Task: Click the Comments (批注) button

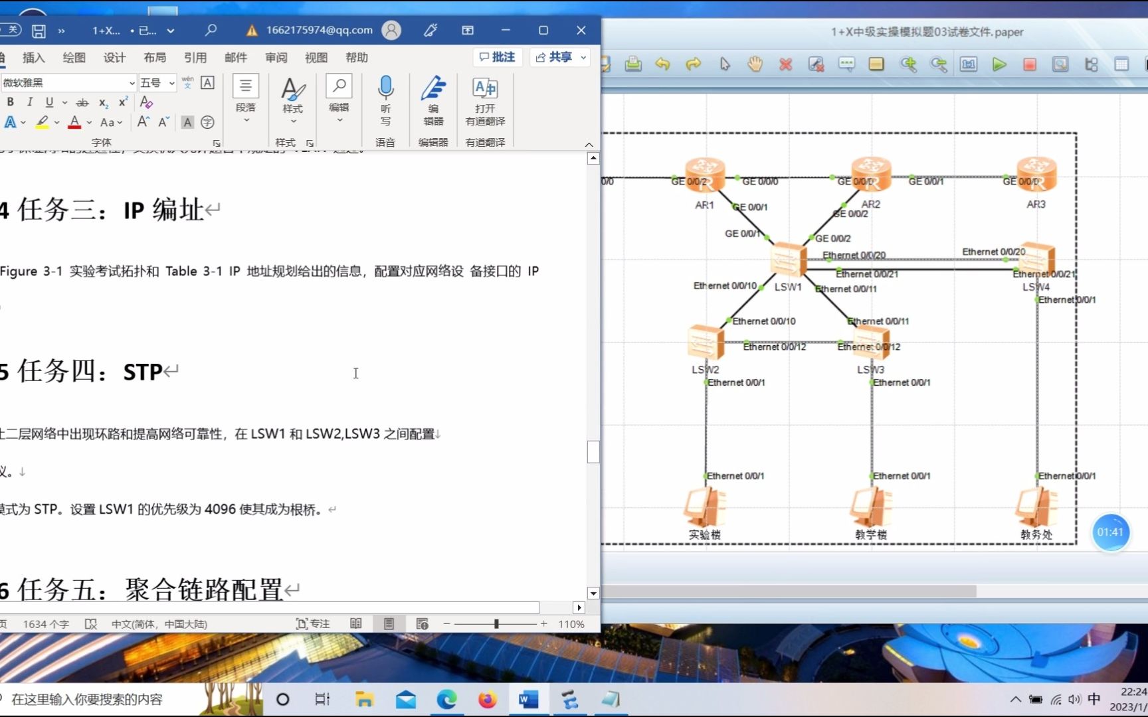Action: pyautogui.click(x=498, y=57)
